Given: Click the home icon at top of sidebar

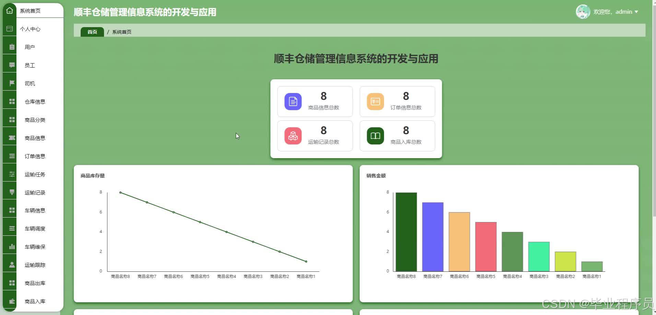Looking at the screenshot, I should tap(9, 10).
